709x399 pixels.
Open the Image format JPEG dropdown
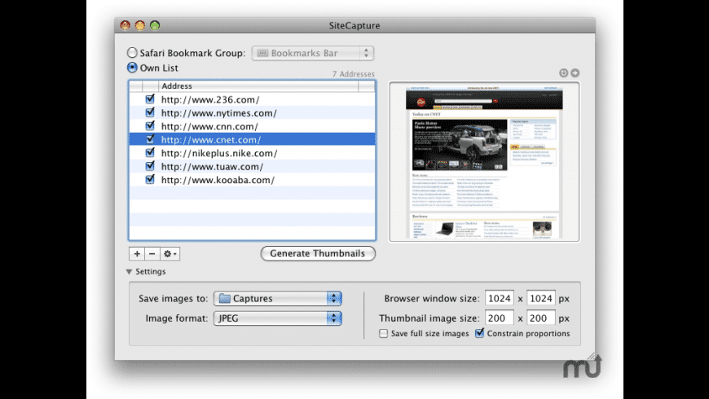coord(277,318)
